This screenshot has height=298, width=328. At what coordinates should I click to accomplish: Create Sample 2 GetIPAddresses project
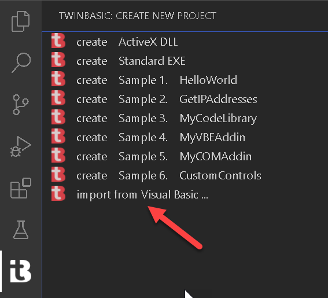185,99
